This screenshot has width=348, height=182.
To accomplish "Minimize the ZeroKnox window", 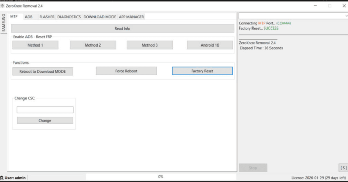I will click(x=315, y=6).
